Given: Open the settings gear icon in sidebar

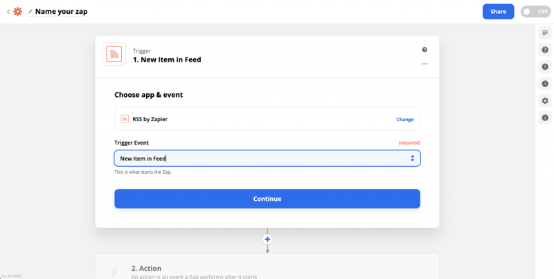Looking at the screenshot, I should pos(545,101).
